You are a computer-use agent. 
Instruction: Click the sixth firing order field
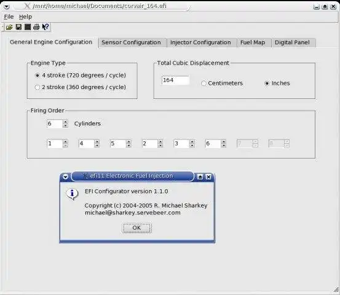point(213,143)
